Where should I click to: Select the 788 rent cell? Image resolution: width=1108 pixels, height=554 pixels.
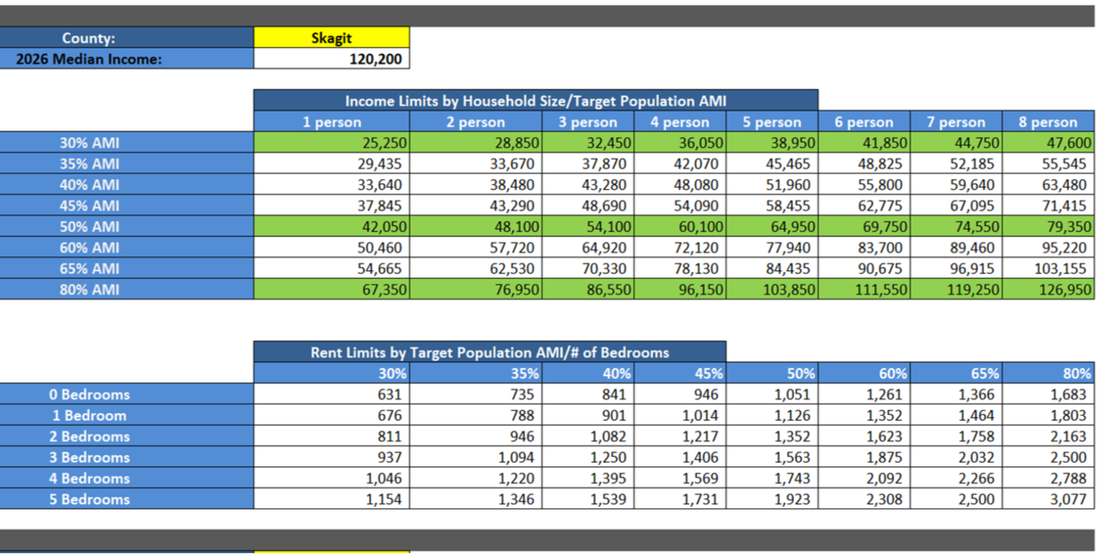476,415
